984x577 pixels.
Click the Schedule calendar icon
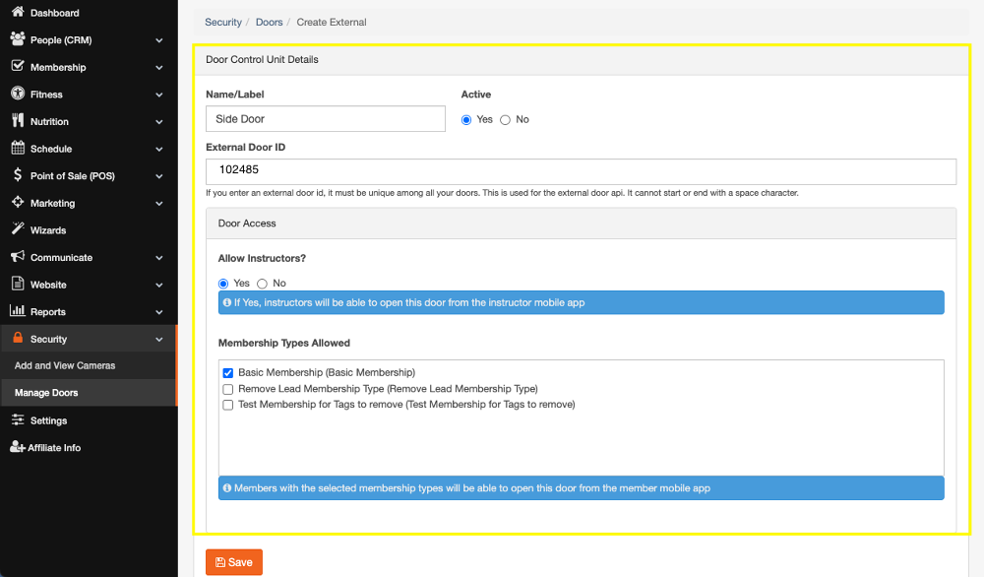[x=18, y=148]
